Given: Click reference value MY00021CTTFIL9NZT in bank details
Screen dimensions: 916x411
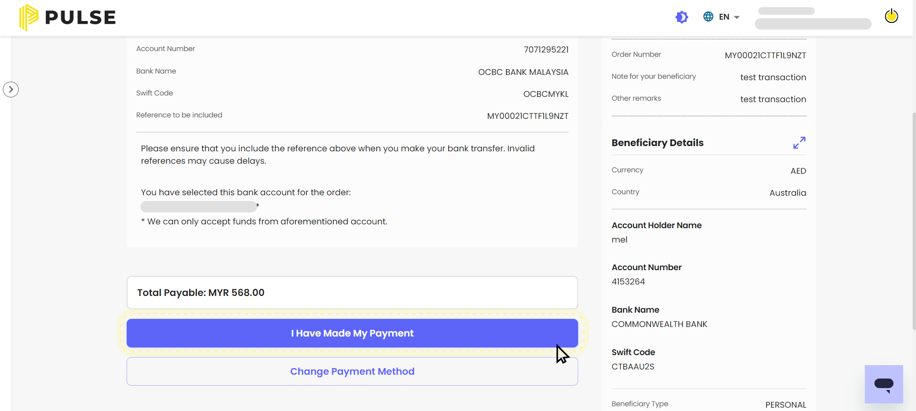Looking at the screenshot, I should 528,116.
